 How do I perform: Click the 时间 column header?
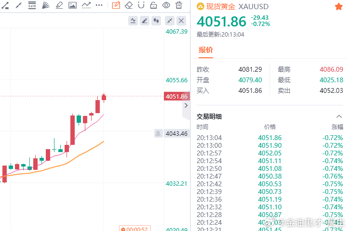tap(202, 127)
